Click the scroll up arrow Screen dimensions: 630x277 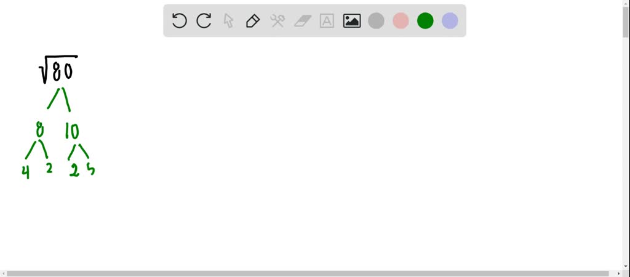point(626,3)
